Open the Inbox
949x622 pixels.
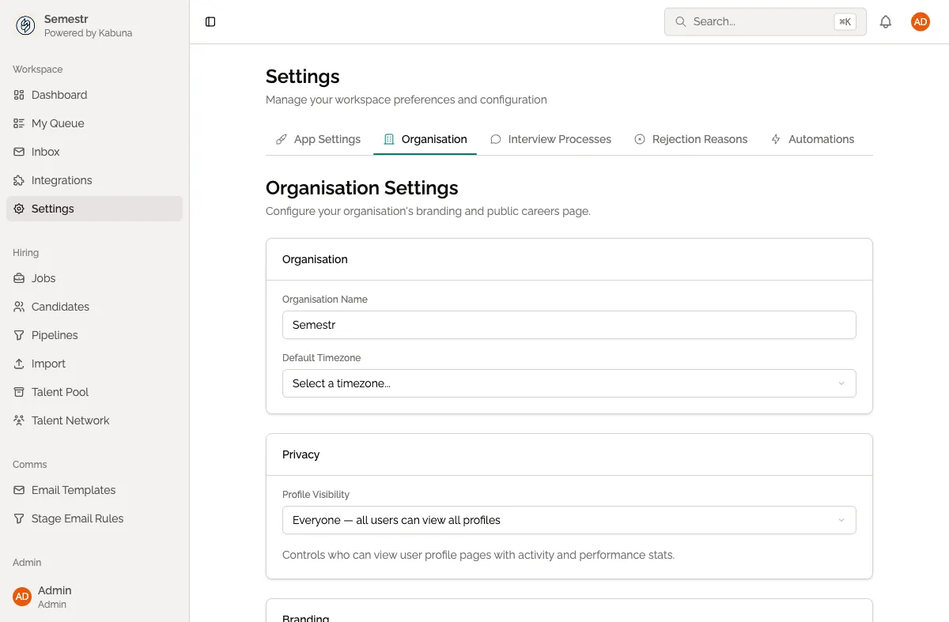click(46, 151)
